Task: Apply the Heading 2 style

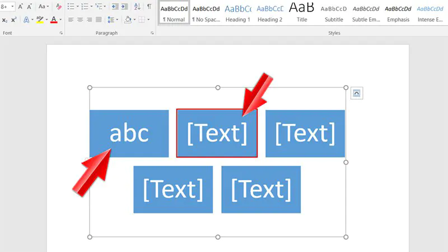Action: pyautogui.click(x=270, y=13)
